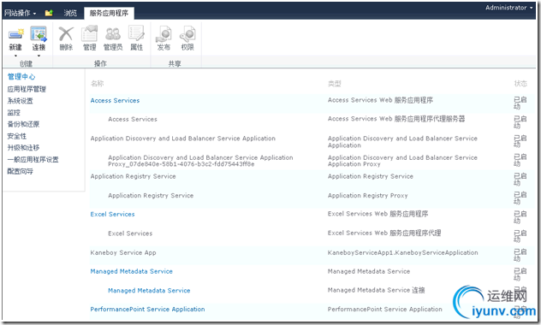Click the navigate-up folder icon

pyautogui.click(x=49, y=13)
